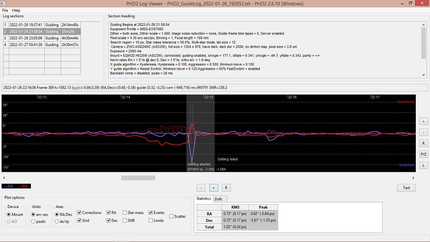The image size is (430, 242).
Task: Select log section row 3 at 23:05:06
Action: point(42,38)
